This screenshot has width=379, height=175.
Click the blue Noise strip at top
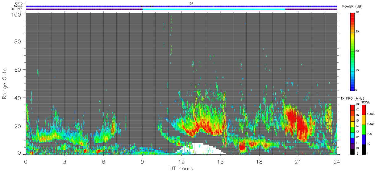pyautogui.click(x=181, y=6)
